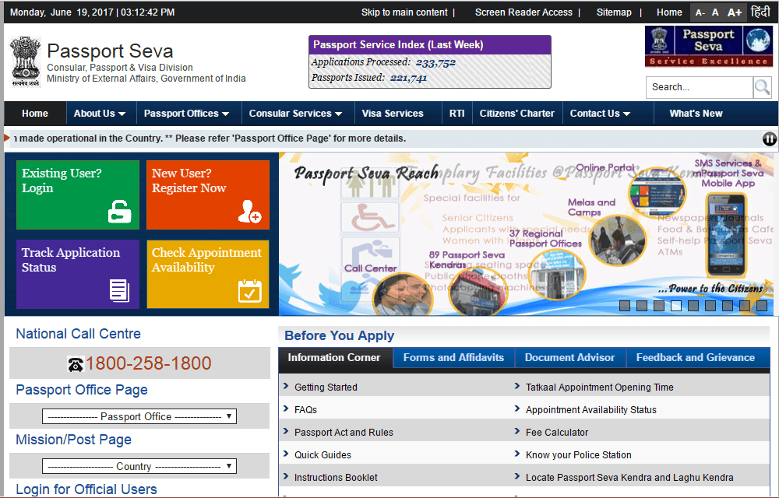Increase font size using A+ control
Image resolution: width=779 pixels, height=498 pixels.
(x=735, y=12)
